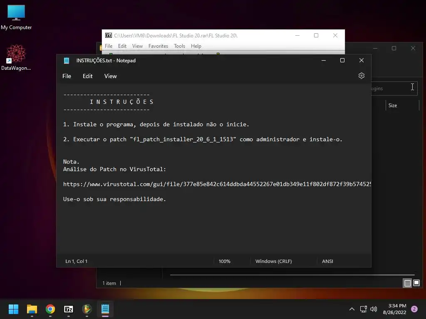
Task: Open the Edit menu in Notepad
Action: [87, 76]
